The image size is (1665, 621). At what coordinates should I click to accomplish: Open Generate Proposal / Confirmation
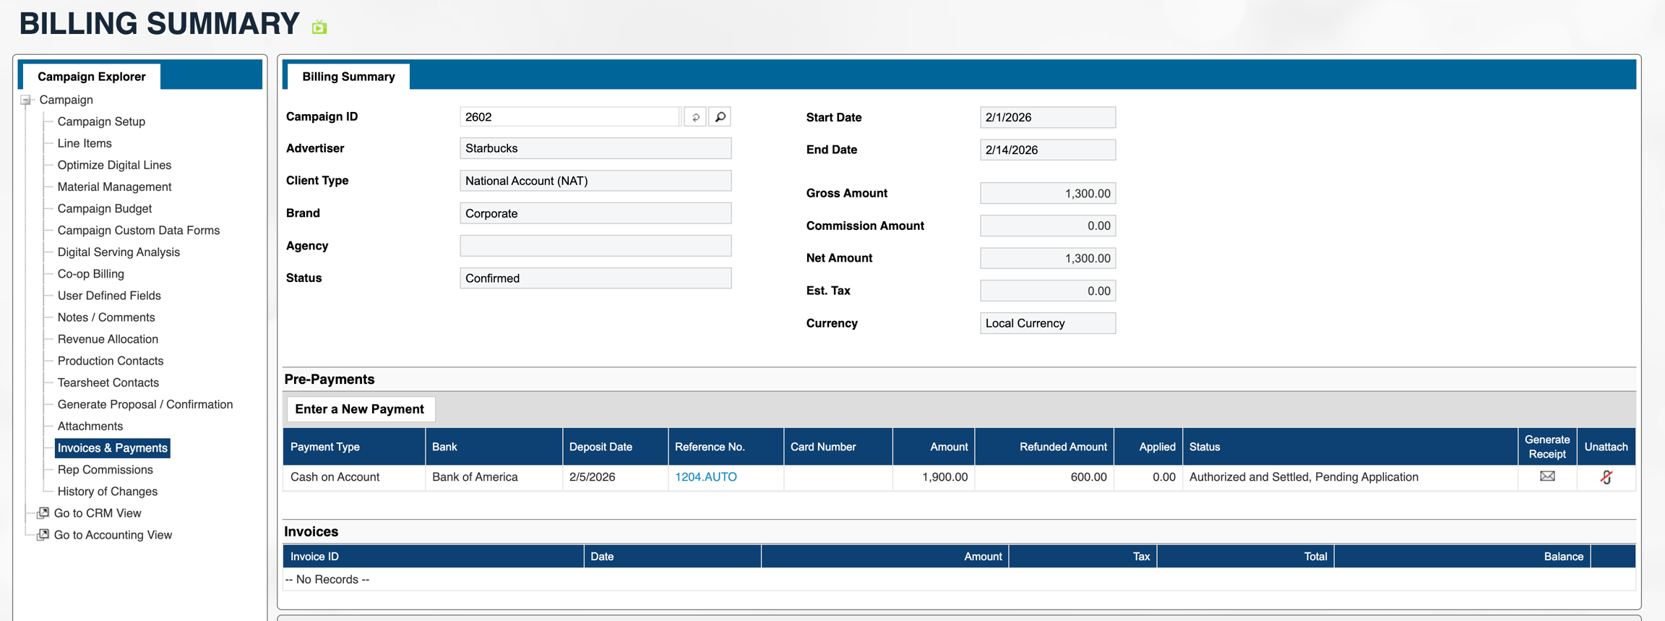point(145,405)
